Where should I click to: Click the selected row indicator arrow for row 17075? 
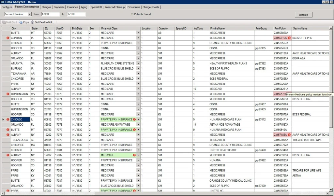click(3, 119)
